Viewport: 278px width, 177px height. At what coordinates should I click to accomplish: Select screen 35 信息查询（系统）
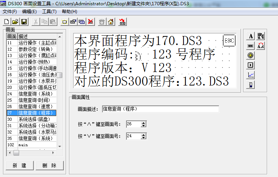[32, 138]
